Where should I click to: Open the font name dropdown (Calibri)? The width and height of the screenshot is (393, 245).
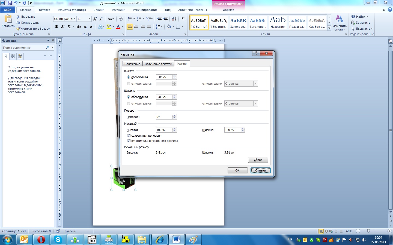point(75,19)
